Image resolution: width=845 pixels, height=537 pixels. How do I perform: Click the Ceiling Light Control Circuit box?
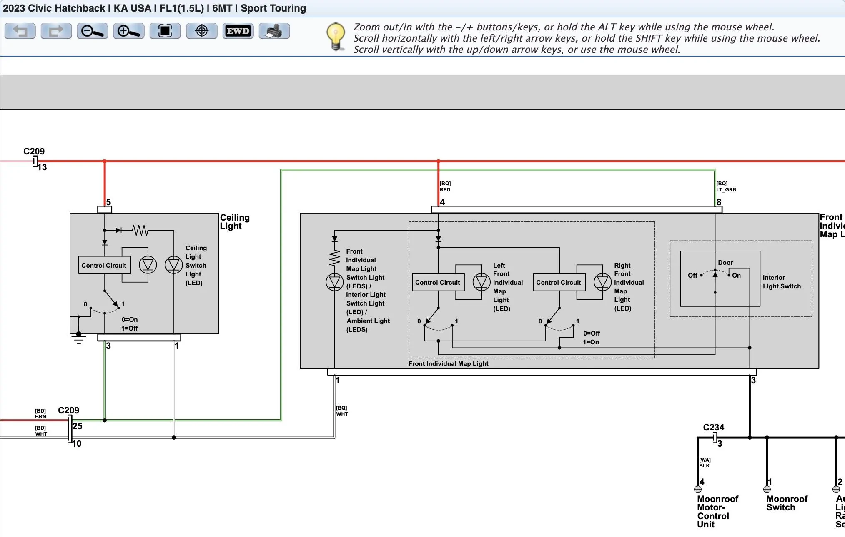point(104,265)
